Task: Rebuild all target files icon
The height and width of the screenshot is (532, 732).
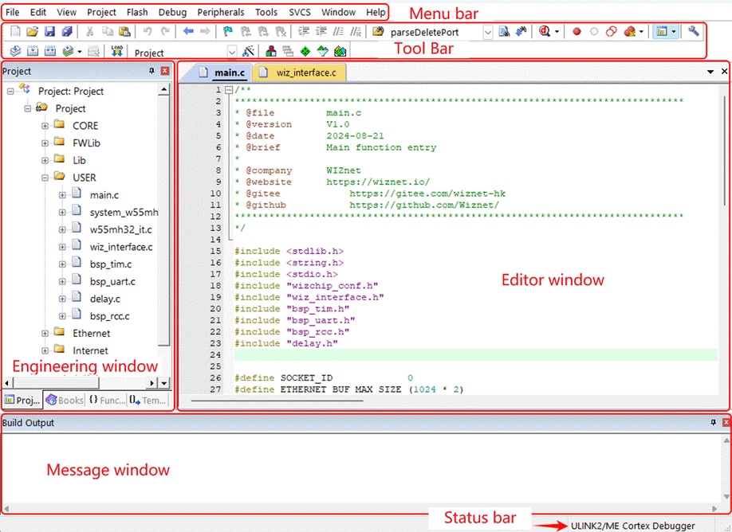Action: coord(50,51)
